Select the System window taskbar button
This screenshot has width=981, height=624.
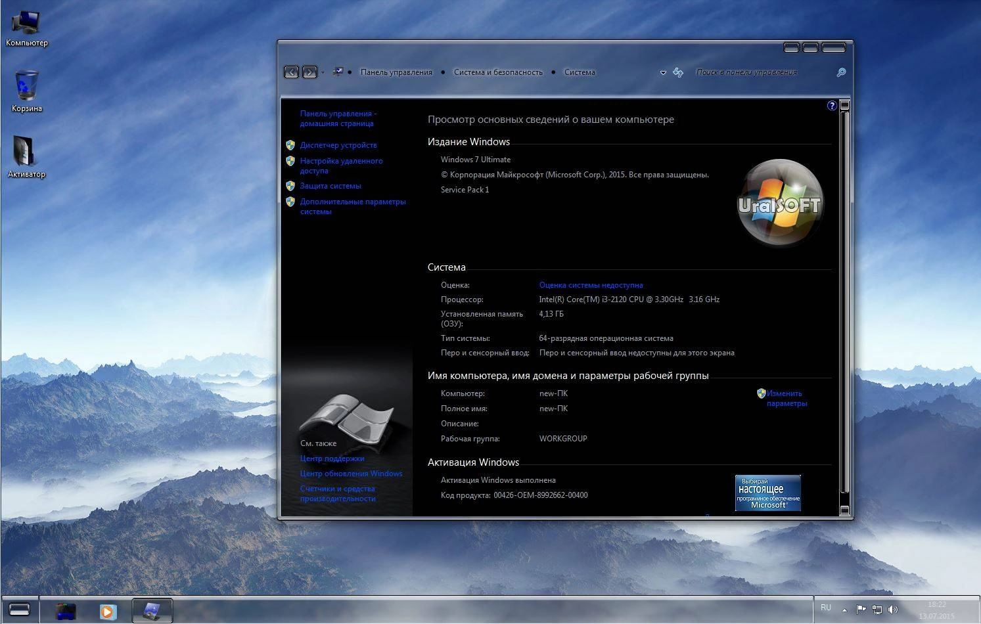coord(152,610)
